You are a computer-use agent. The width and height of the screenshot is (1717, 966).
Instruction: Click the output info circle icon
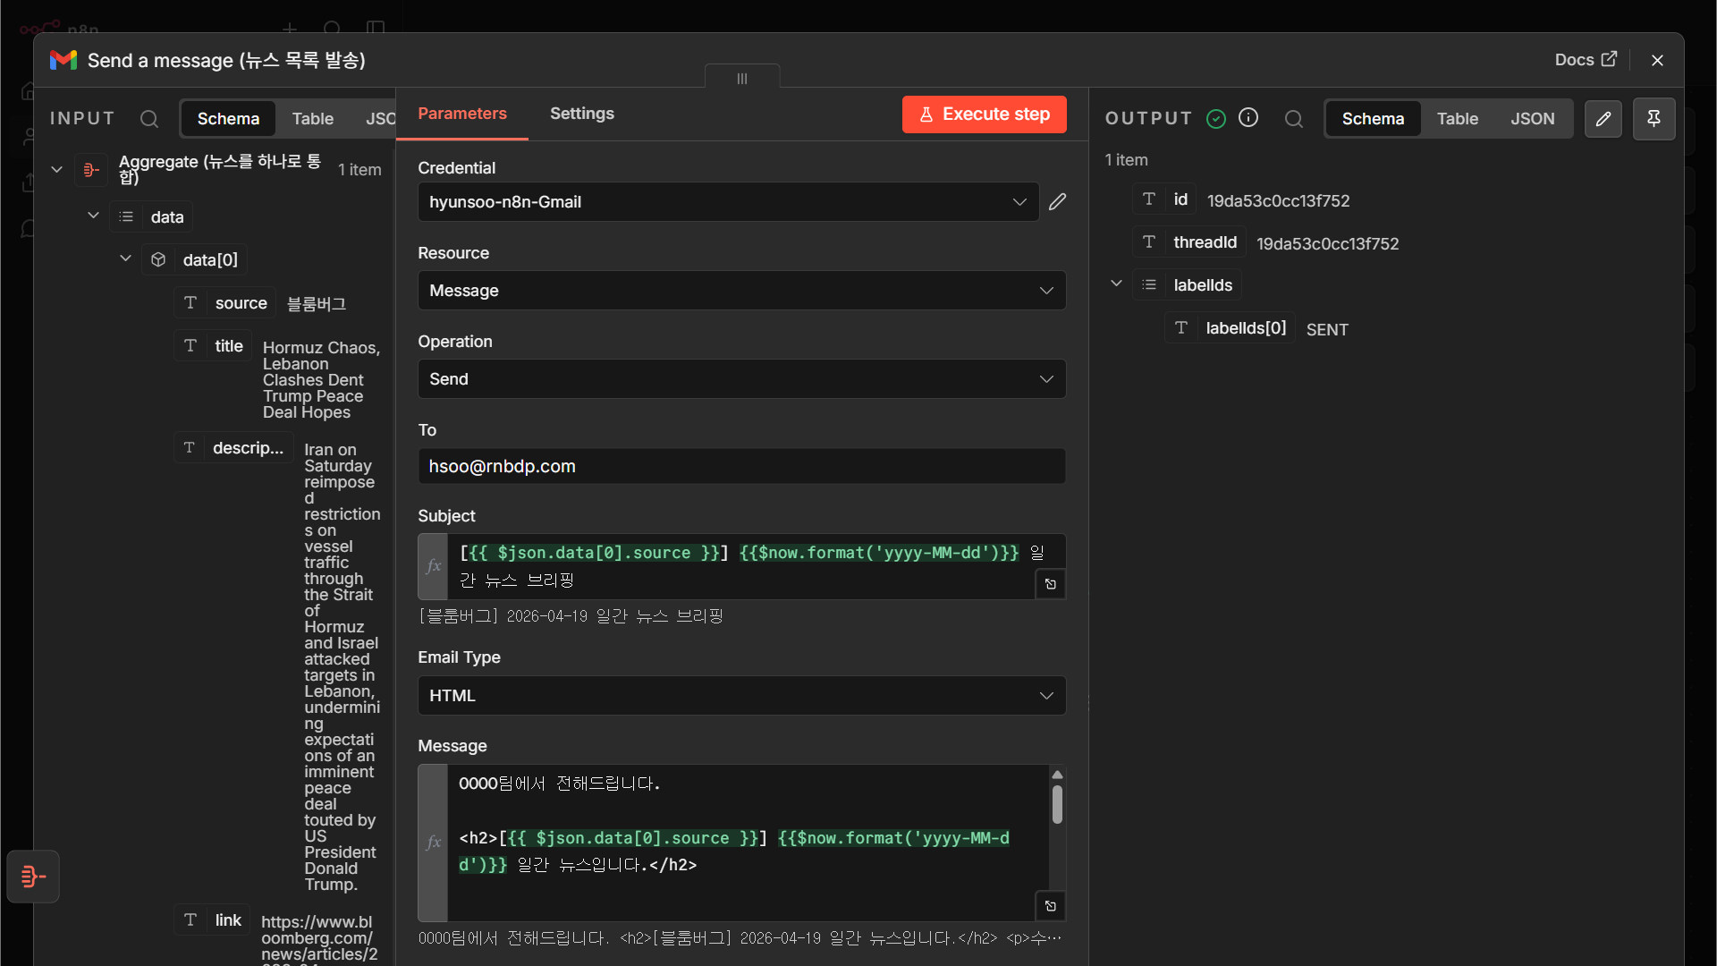tap(1248, 118)
